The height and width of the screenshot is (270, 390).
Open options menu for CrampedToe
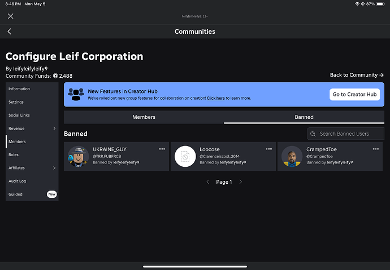coord(375,149)
